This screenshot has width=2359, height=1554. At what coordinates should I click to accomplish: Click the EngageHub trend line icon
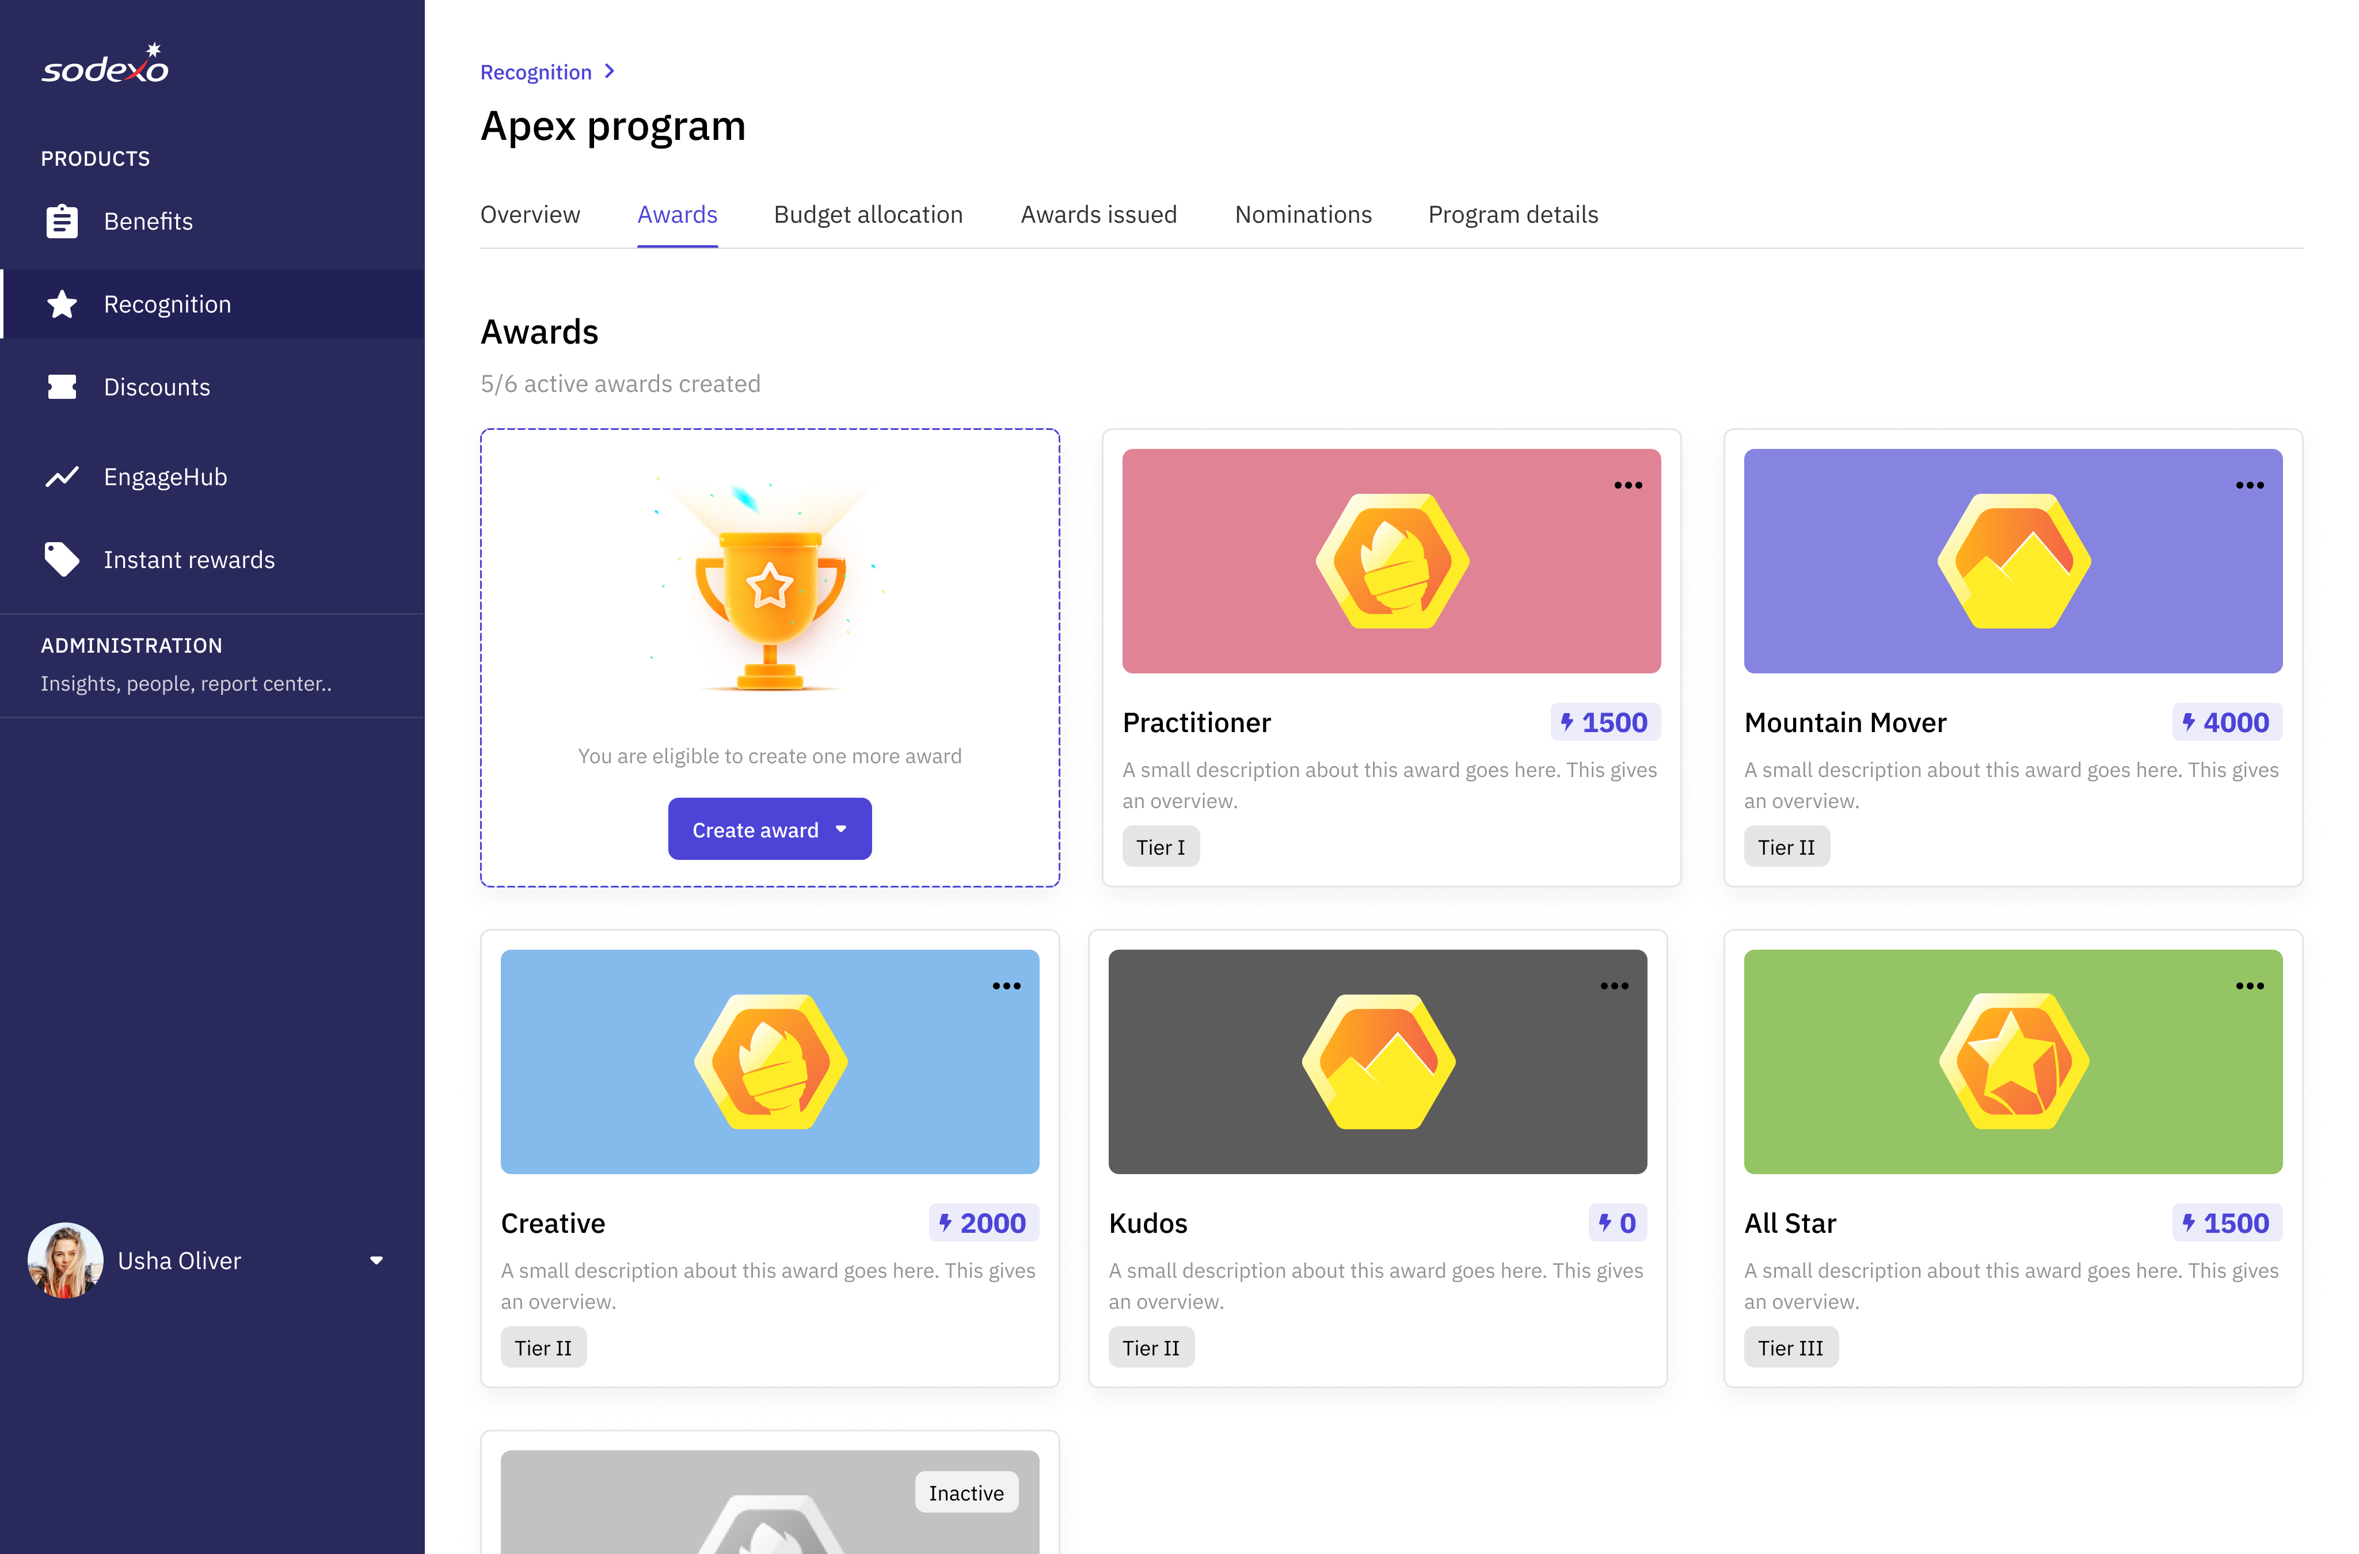coord(62,477)
